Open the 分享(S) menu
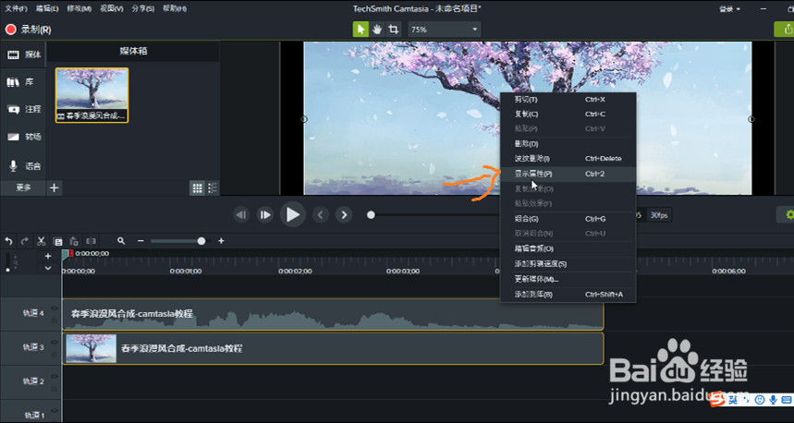This screenshot has width=794, height=423. click(x=142, y=8)
